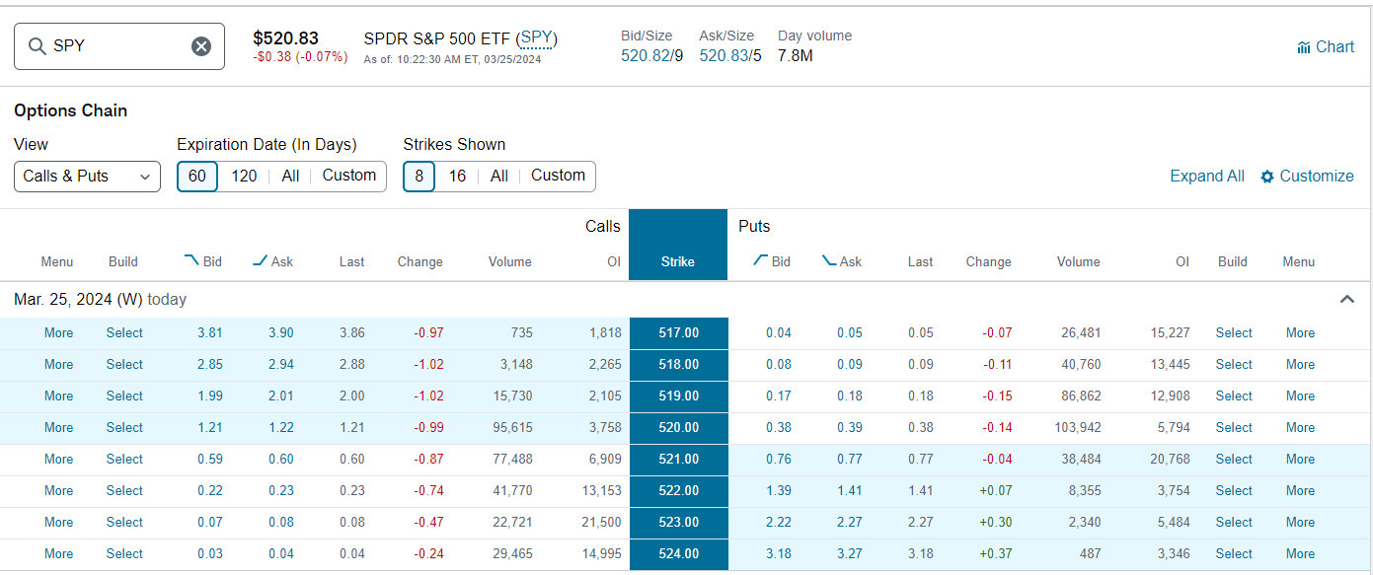Viewport: 1373px width, 575px height.
Task: Choose Custom strikes shown
Action: point(558,176)
